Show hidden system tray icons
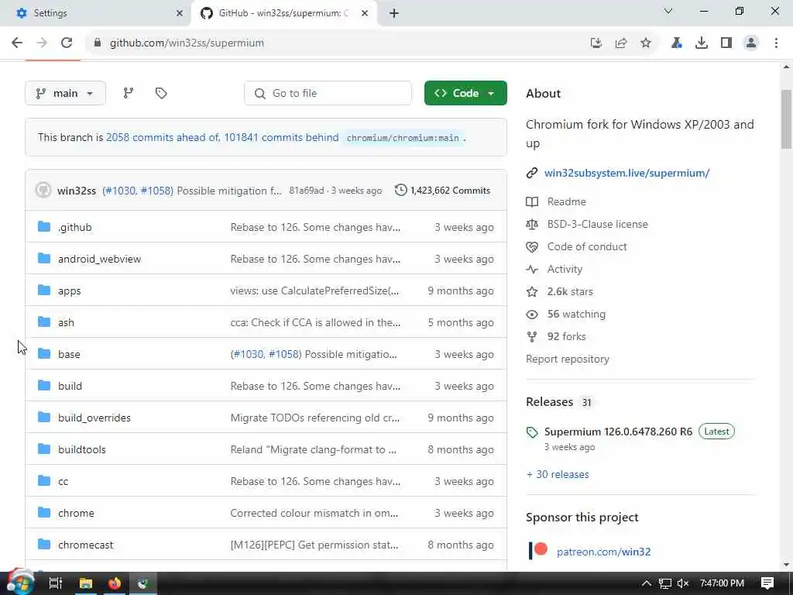 tap(646, 583)
